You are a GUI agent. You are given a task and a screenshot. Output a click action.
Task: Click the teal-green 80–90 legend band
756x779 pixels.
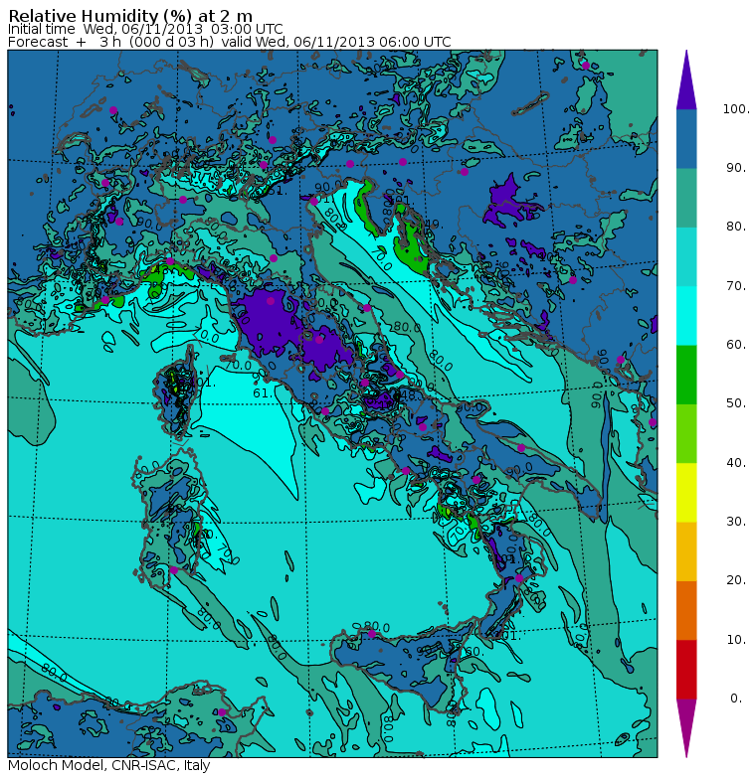click(x=686, y=198)
